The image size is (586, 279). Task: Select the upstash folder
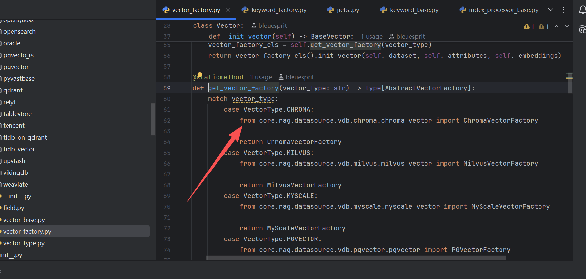tap(14, 161)
